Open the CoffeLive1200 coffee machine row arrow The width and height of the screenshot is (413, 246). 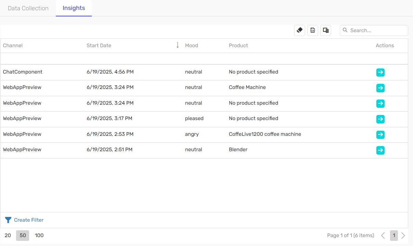380,134
